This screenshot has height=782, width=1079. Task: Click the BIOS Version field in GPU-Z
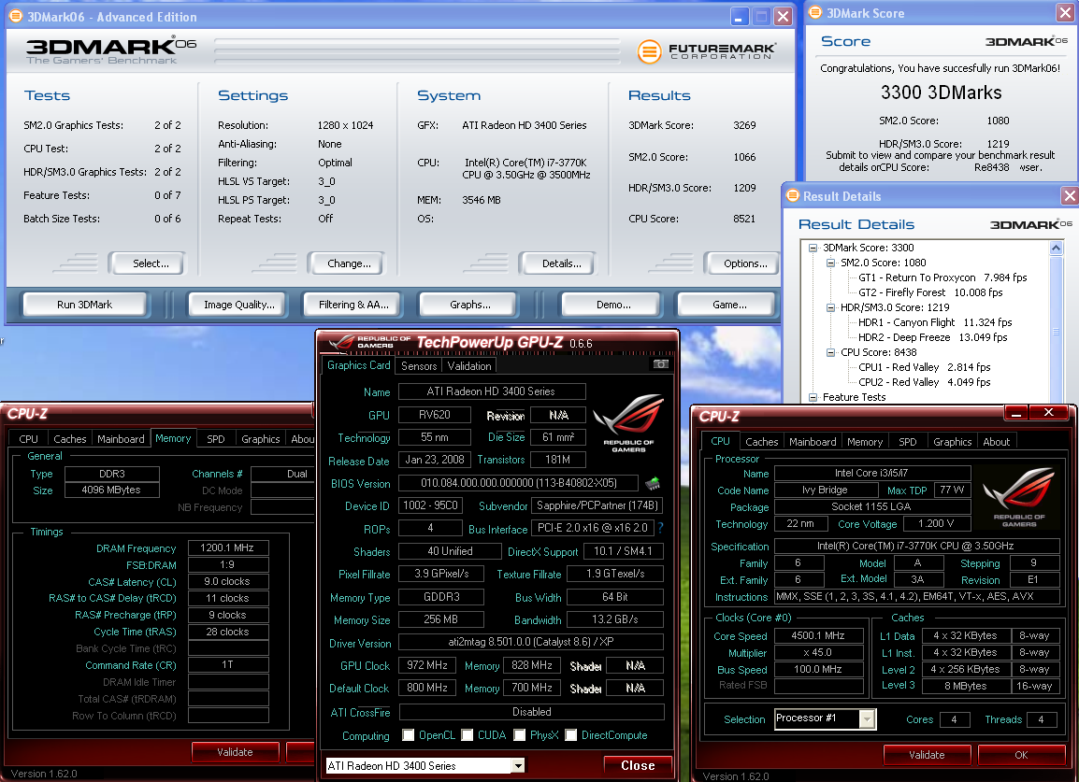click(518, 484)
